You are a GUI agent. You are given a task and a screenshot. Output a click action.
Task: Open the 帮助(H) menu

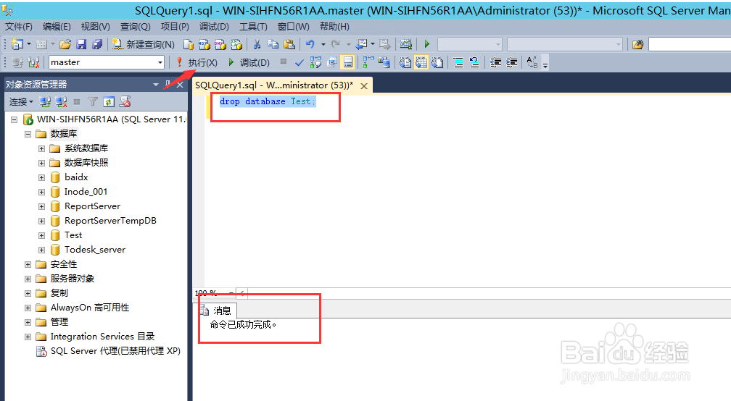click(x=334, y=27)
